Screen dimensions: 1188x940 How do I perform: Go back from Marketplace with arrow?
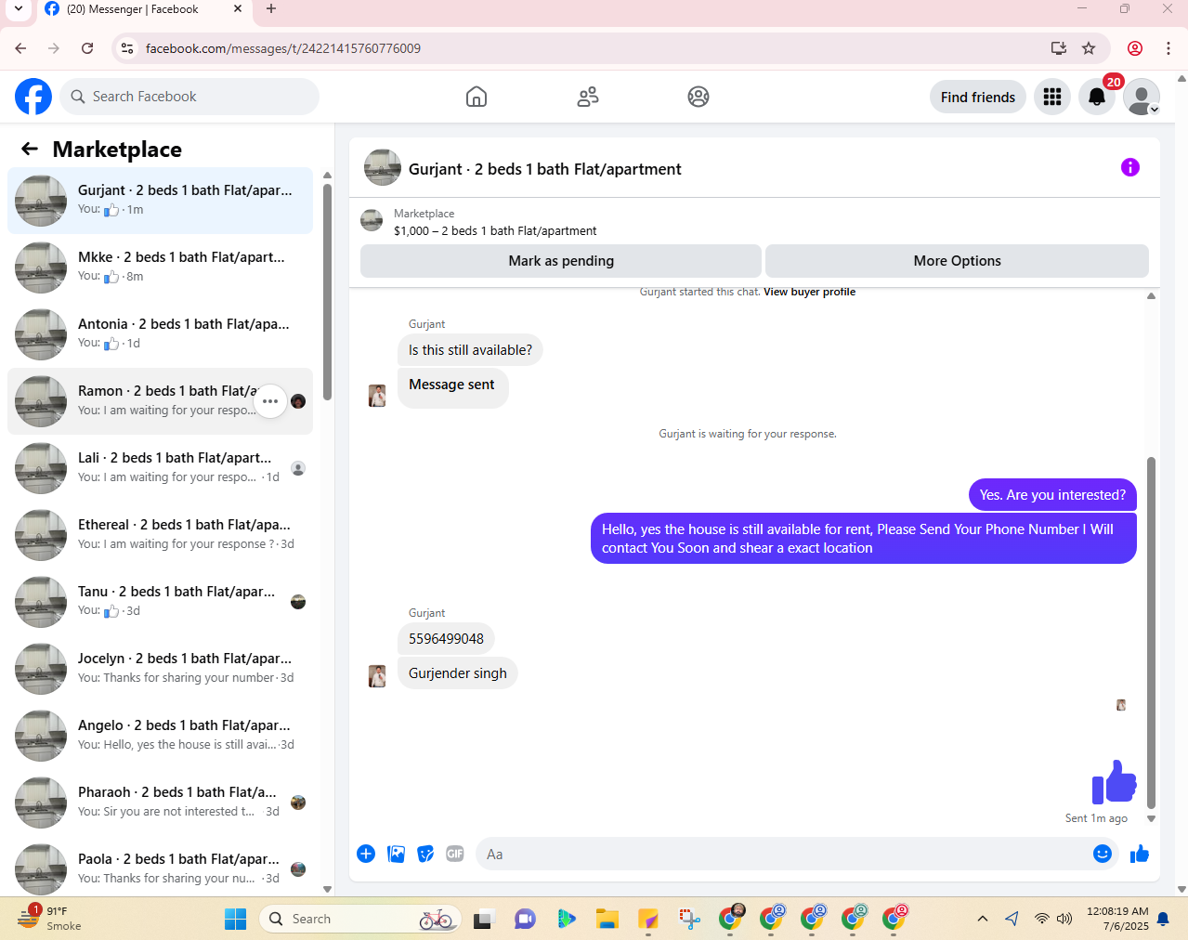30,149
